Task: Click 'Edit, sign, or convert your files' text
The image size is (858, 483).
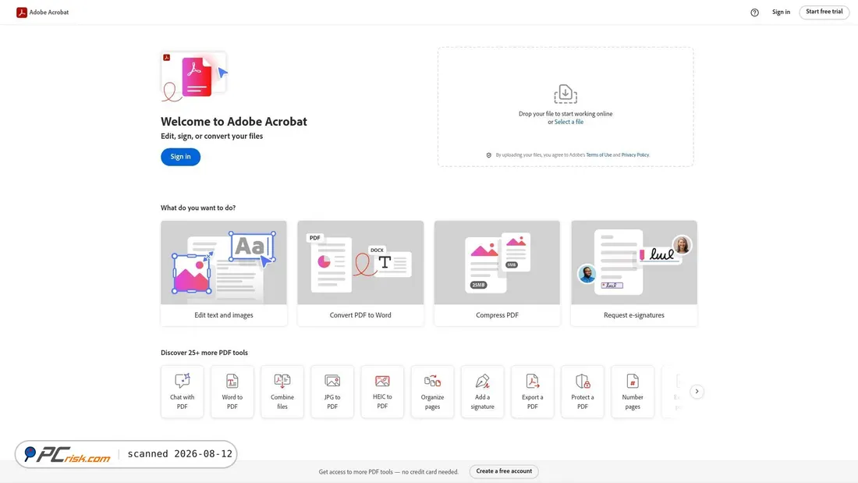Action: (211, 137)
